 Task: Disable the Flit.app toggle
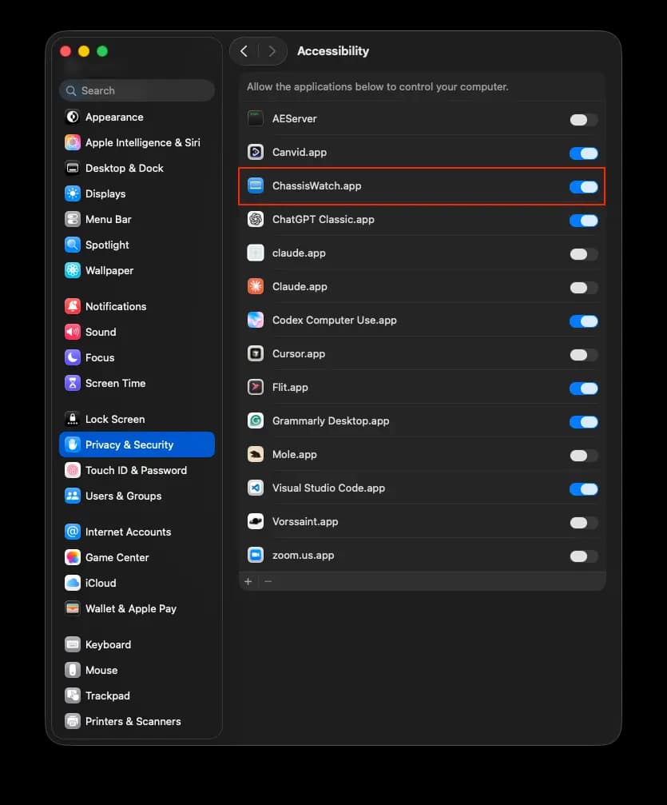pos(583,389)
